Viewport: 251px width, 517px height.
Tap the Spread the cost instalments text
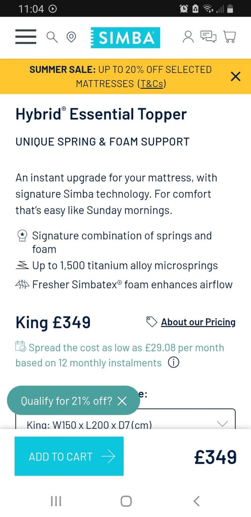click(120, 355)
